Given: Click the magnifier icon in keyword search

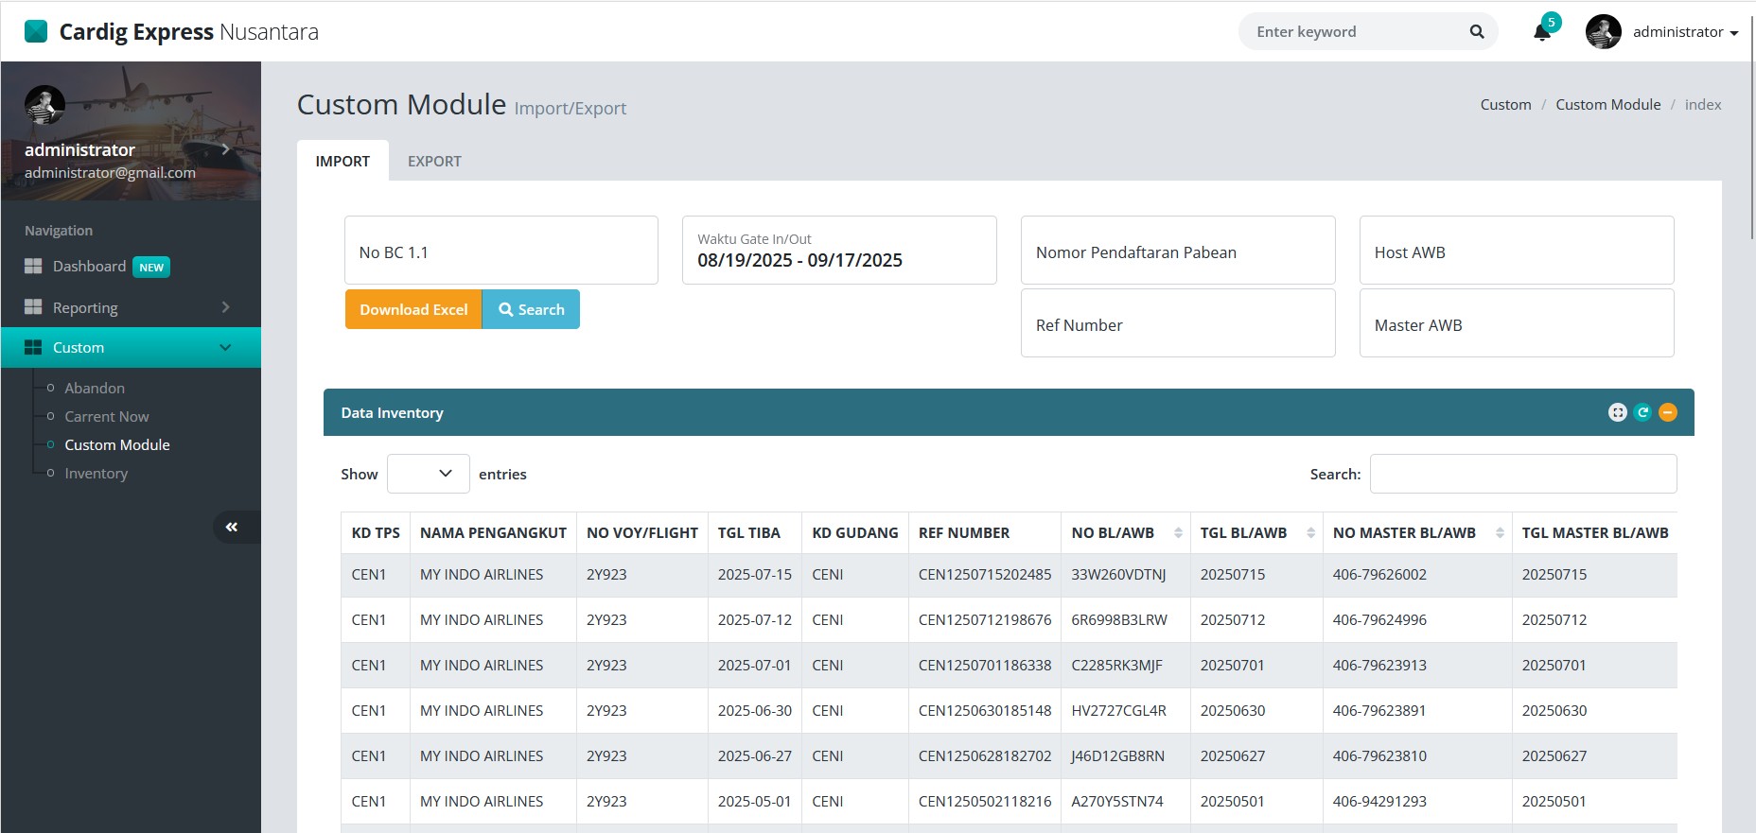Looking at the screenshot, I should coord(1476,32).
